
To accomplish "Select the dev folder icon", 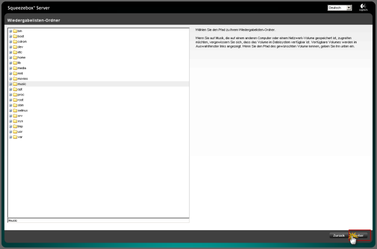I will [x=15, y=47].
